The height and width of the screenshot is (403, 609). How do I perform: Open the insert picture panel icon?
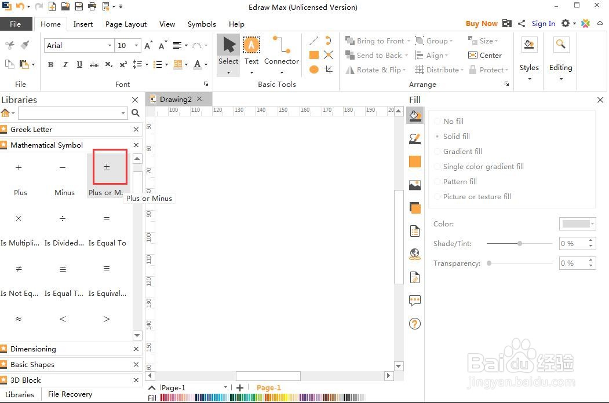415,185
